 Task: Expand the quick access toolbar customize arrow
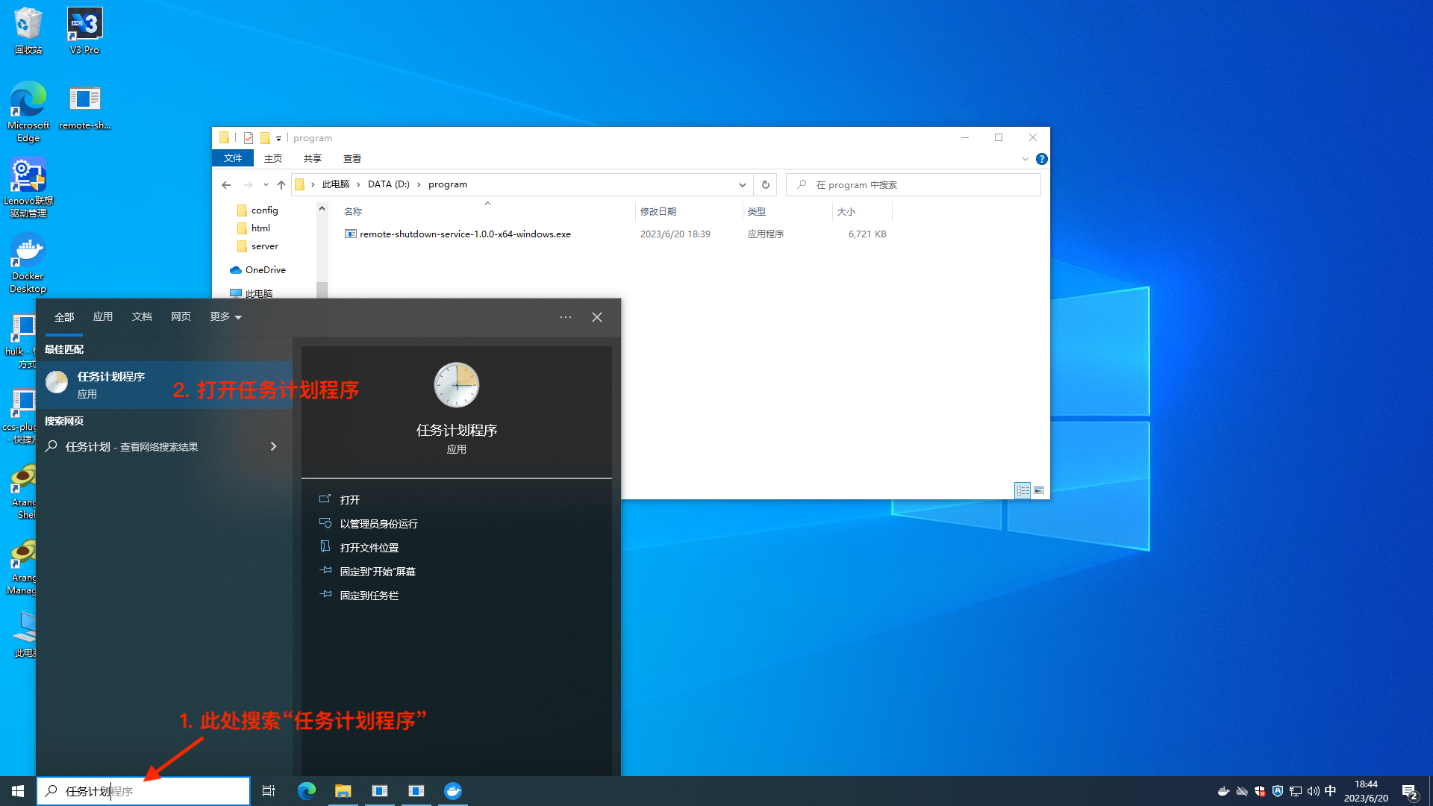point(278,138)
